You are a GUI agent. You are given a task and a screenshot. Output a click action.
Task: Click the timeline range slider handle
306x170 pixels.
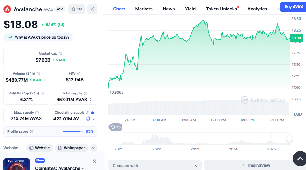tap(290, 139)
